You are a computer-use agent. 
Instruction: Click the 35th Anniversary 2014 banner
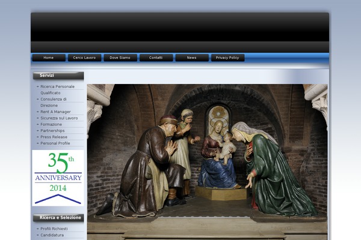coord(58,178)
